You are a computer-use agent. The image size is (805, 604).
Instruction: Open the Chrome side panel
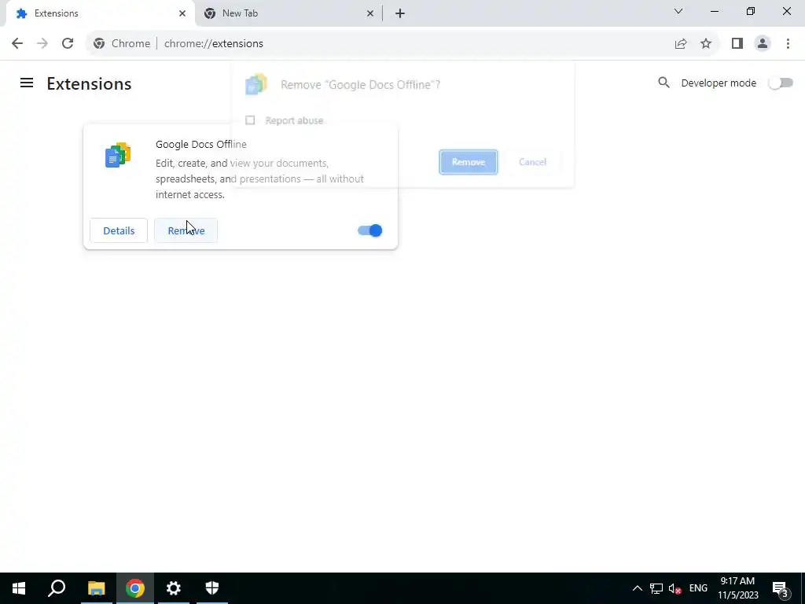[x=737, y=44]
